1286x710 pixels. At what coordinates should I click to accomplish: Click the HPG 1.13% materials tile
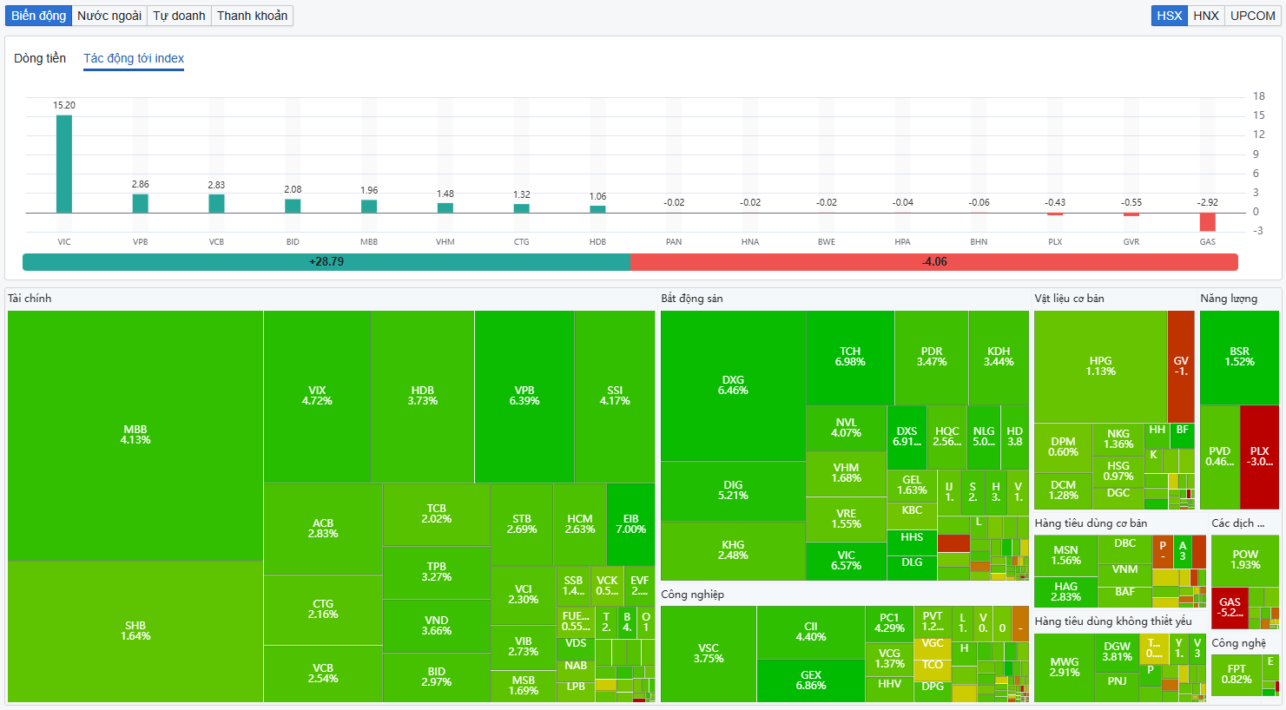(x=1100, y=366)
